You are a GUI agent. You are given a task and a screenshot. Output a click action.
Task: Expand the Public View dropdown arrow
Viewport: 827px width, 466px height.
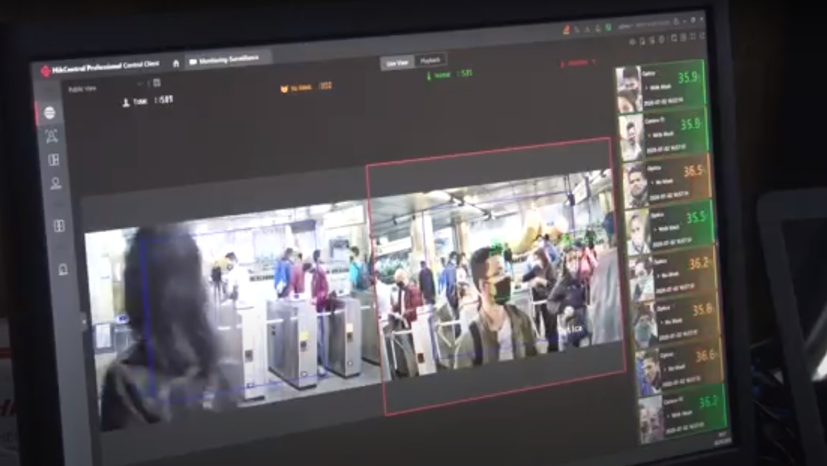click(140, 84)
